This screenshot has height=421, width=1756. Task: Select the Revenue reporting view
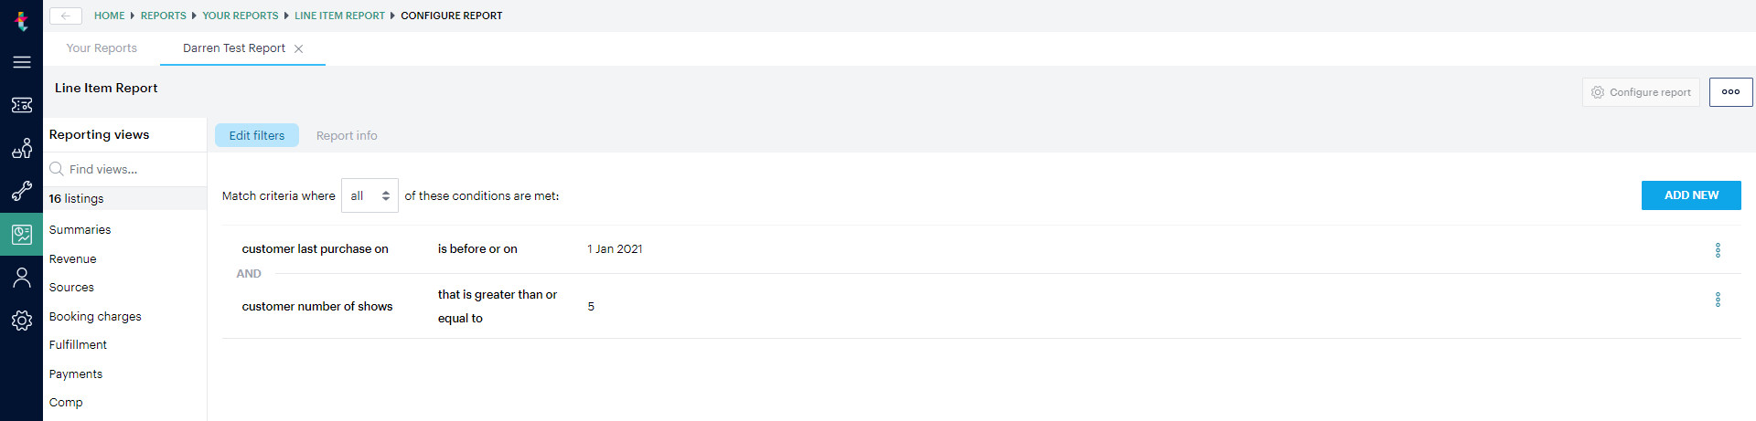(x=73, y=259)
